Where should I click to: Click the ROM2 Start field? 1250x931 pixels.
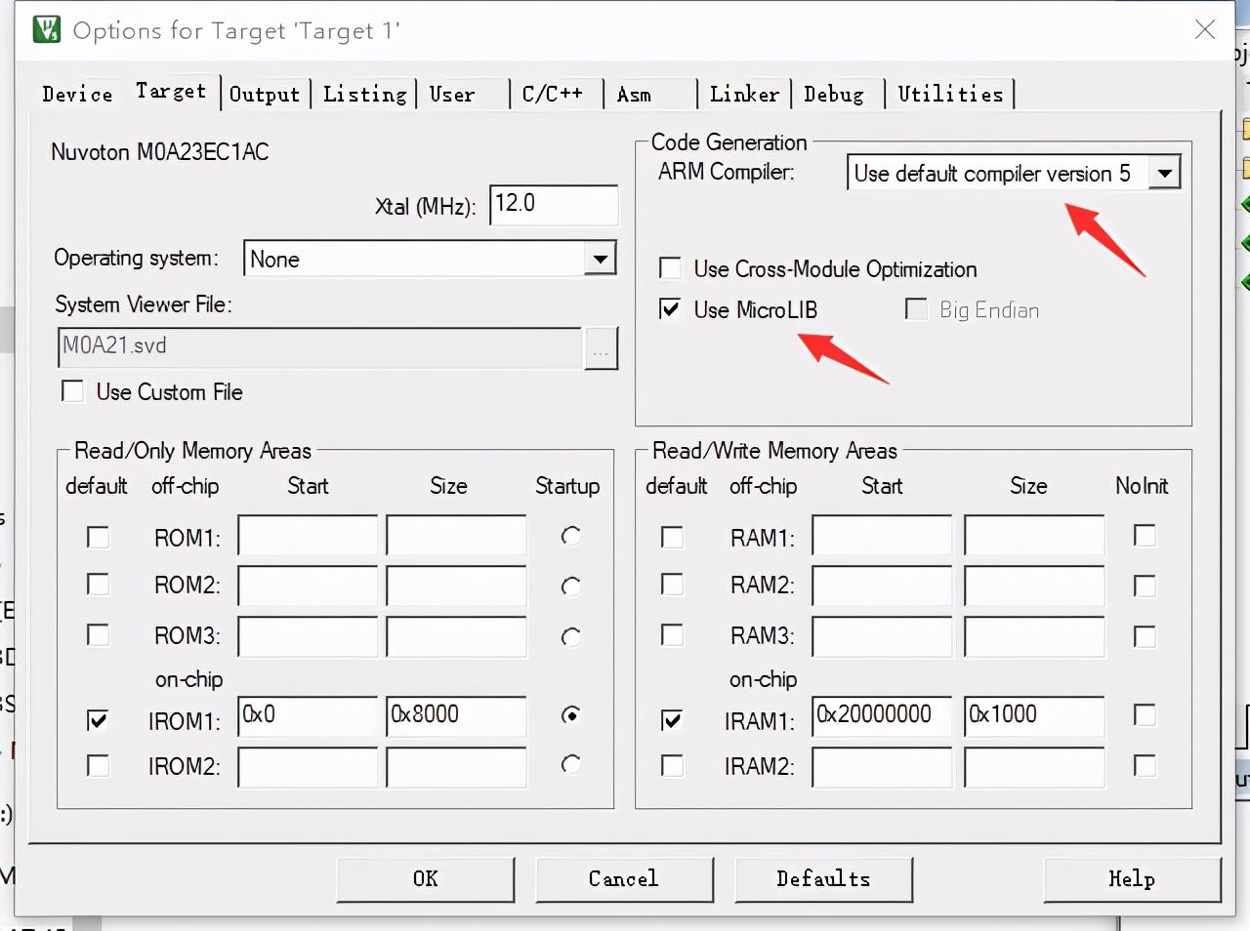click(x=308, y=585)
